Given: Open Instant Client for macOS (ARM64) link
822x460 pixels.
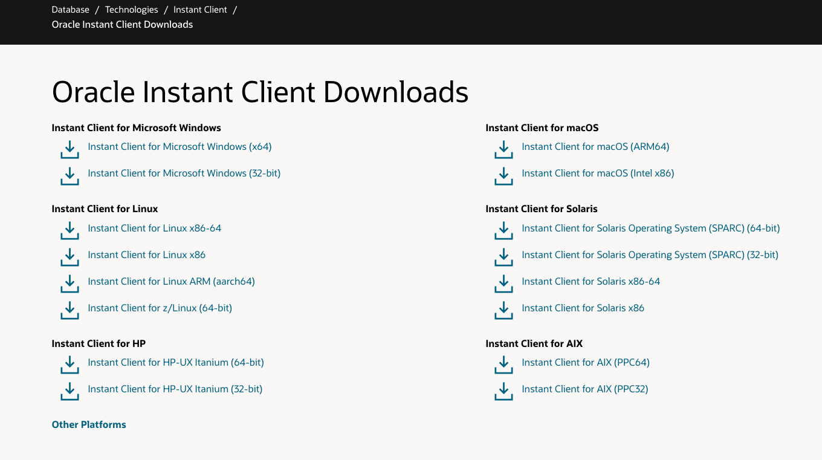Looking at the screenshot, I should coord(595,146).
